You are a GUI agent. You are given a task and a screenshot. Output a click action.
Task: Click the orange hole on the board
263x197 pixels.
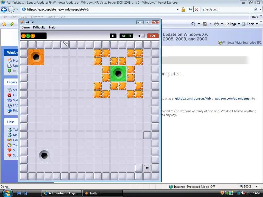[x=36, y=57]
